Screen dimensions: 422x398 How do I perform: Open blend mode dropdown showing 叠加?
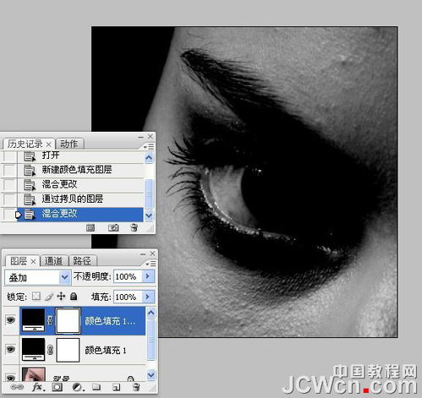pos(37,278)
